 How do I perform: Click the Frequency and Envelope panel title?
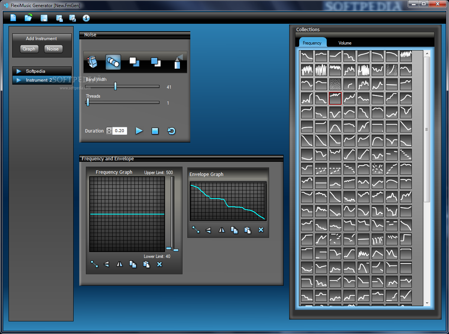coord(108,159)
